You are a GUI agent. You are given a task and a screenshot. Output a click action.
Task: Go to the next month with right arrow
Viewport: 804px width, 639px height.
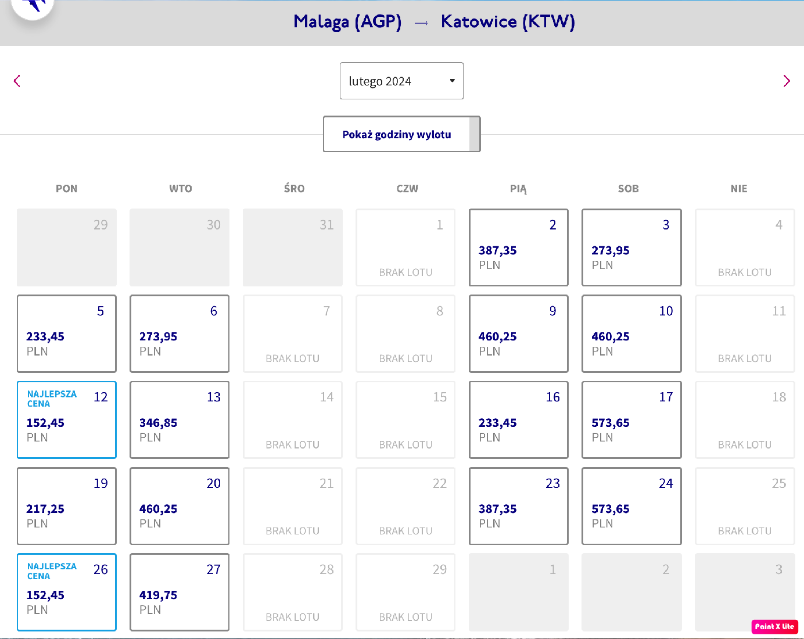click(x=787, y=81)
